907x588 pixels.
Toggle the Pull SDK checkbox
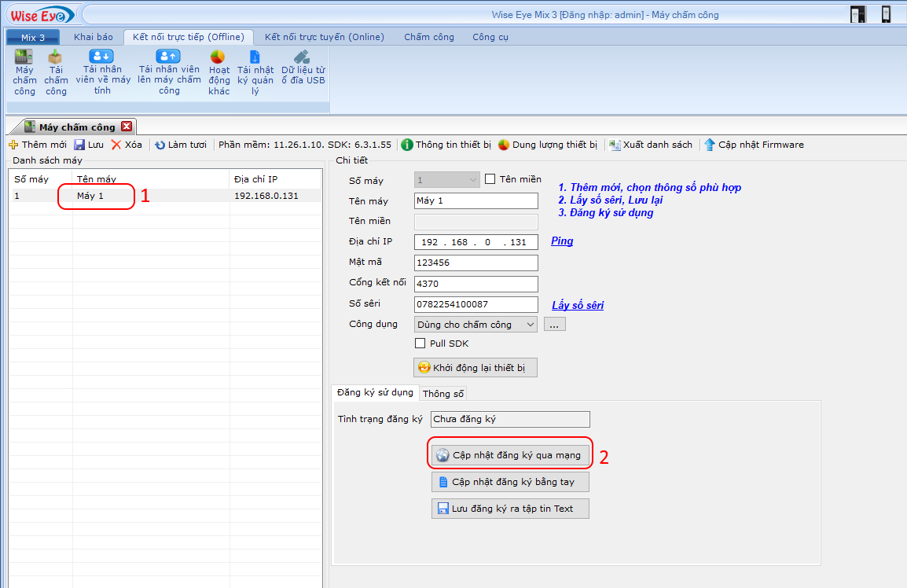[420, 344]
